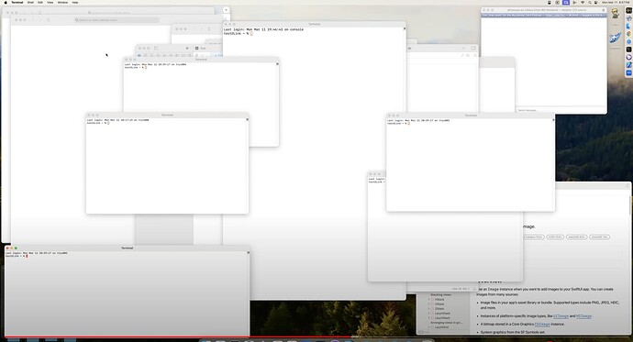Expand the HStack disclosure chevron

[428, 300]
